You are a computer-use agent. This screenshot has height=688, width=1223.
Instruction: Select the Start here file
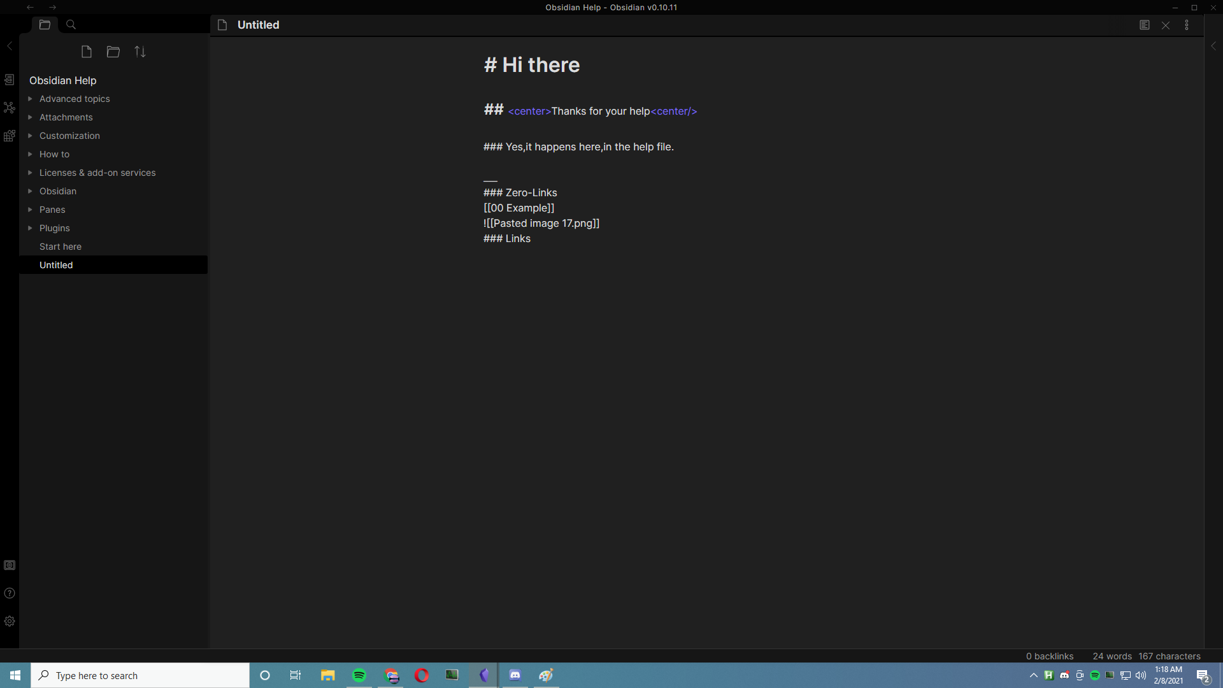coord(61,246)
